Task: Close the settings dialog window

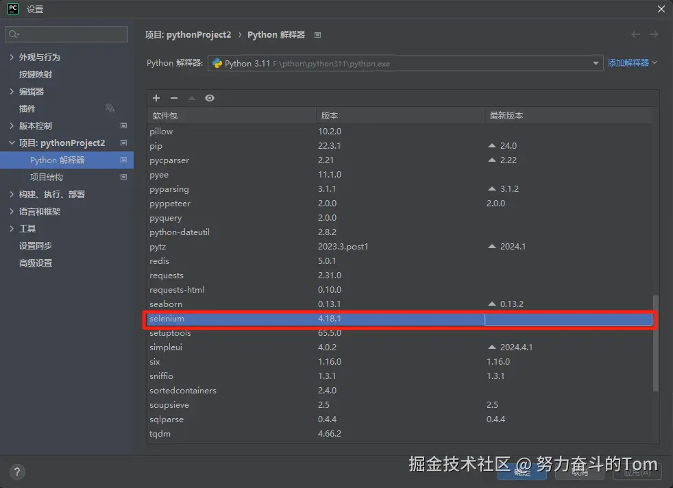Action: 661,9
